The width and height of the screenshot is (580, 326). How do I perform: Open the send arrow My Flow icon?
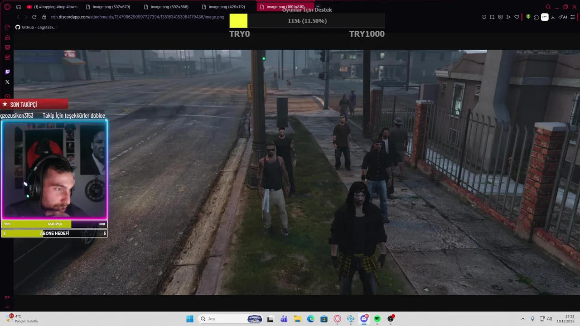[x=508, y=17]
